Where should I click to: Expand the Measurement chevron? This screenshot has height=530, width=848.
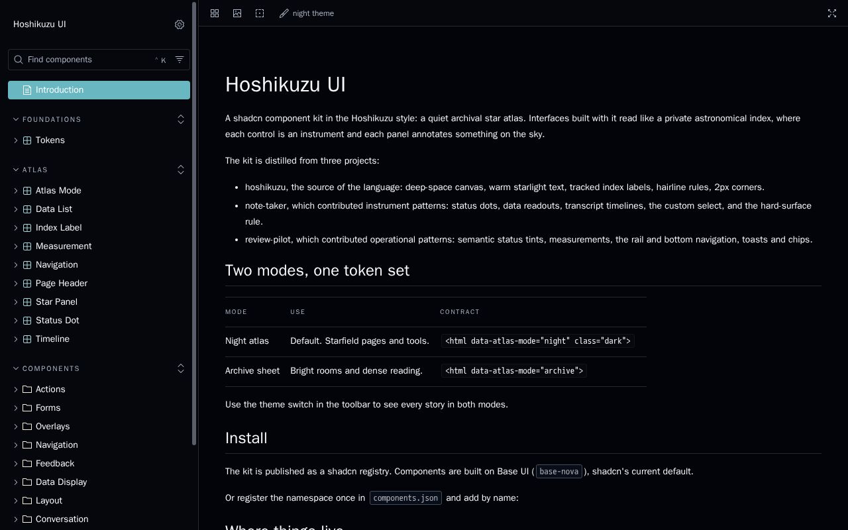(16, 246)
